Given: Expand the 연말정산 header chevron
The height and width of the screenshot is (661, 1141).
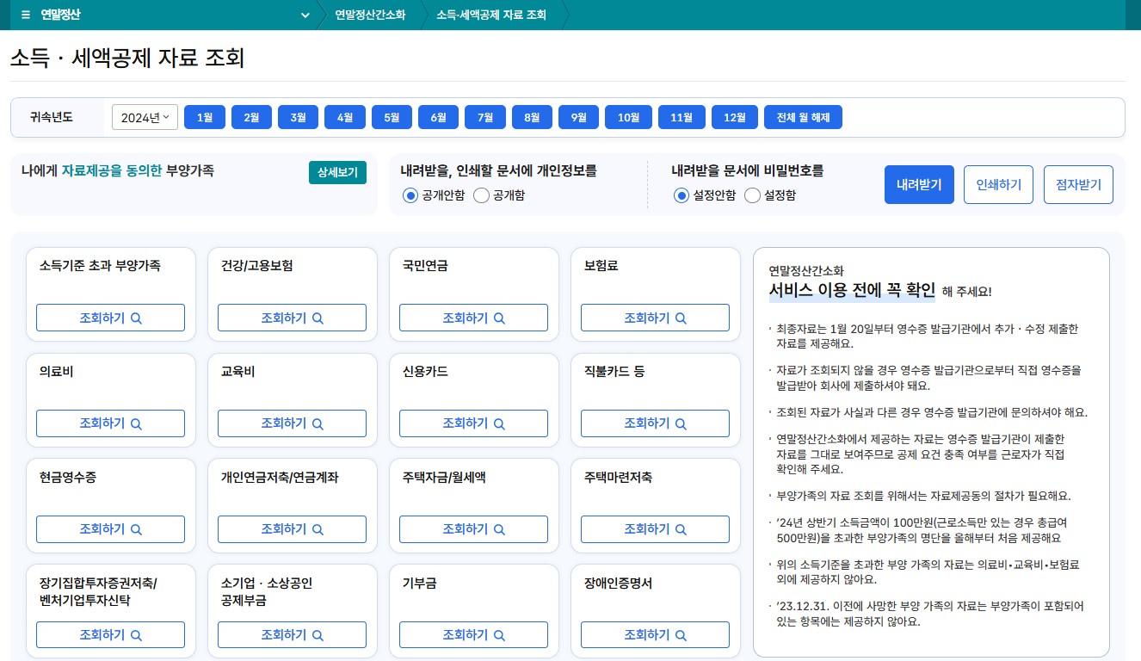Looking at the screenshot, I should tap(305, 15).
